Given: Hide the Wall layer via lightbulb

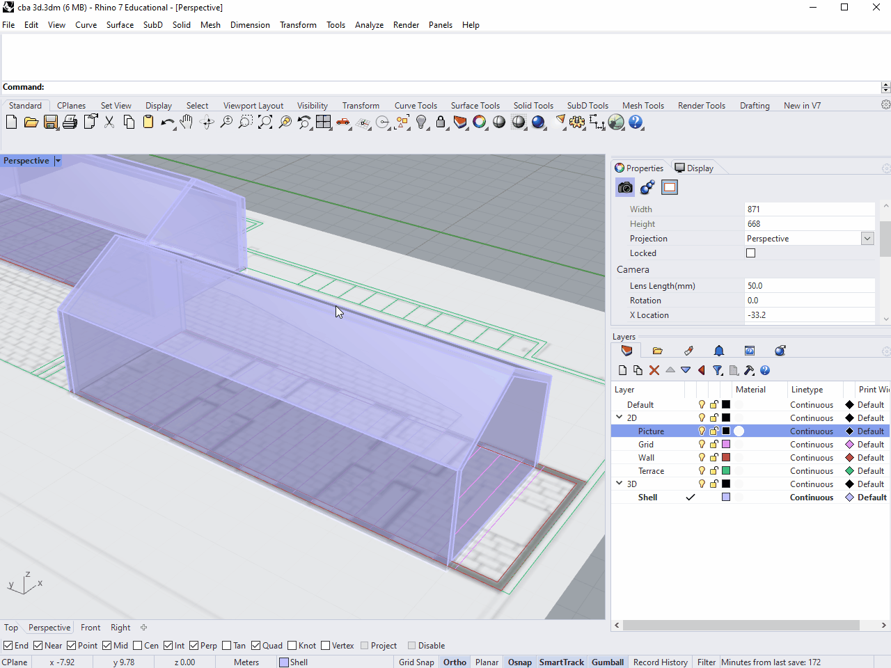Looking at the screenshot, I should [702, 458].
